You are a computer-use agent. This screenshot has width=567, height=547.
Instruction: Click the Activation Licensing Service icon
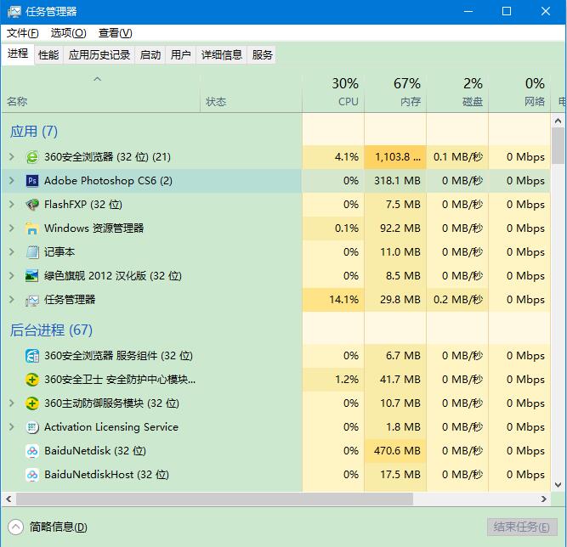click(x=32, y=427)
